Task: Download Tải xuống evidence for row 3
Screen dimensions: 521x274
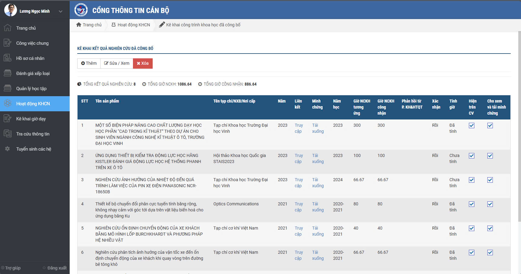Action: pyautogui.click(x=318, y=183)
